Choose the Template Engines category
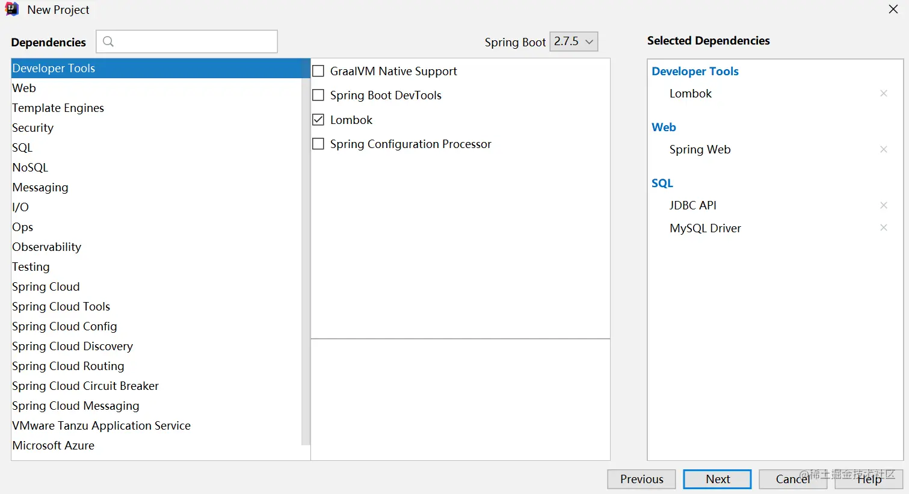Viewport: 909px width, 494px height. pos(58,108)
